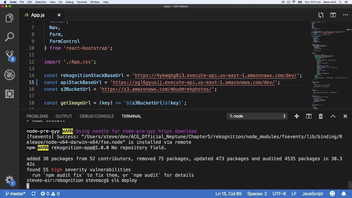Click line number 12 in the gutter

point(31,62)
